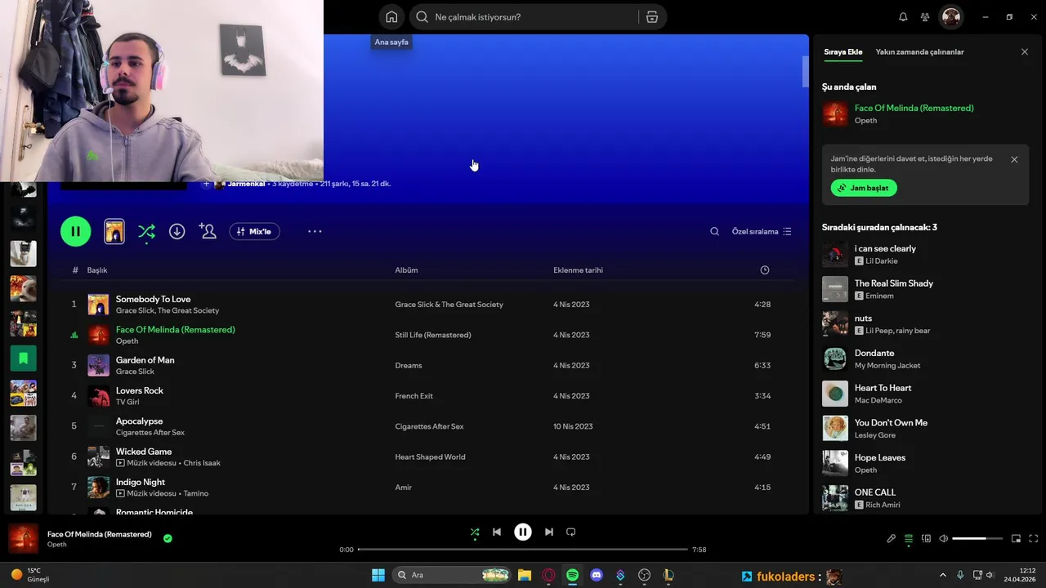Enter full screen mode
Screen dimensions: 1046x588
tap(1034, 539)
